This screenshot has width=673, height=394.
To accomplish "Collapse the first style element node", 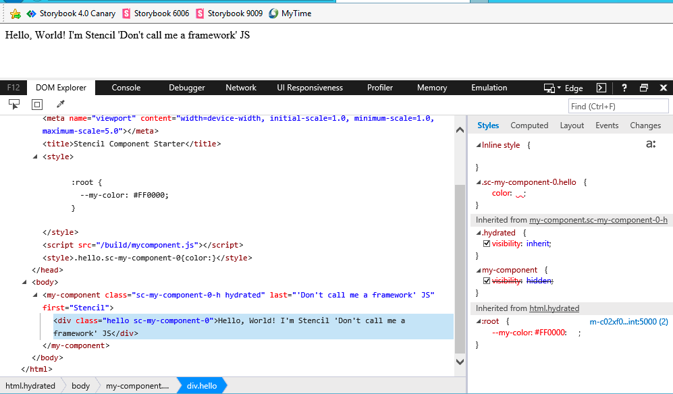I will point(35,157).
